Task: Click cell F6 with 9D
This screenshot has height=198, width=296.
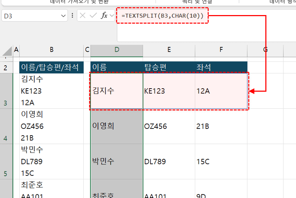Action: (221, 189)
